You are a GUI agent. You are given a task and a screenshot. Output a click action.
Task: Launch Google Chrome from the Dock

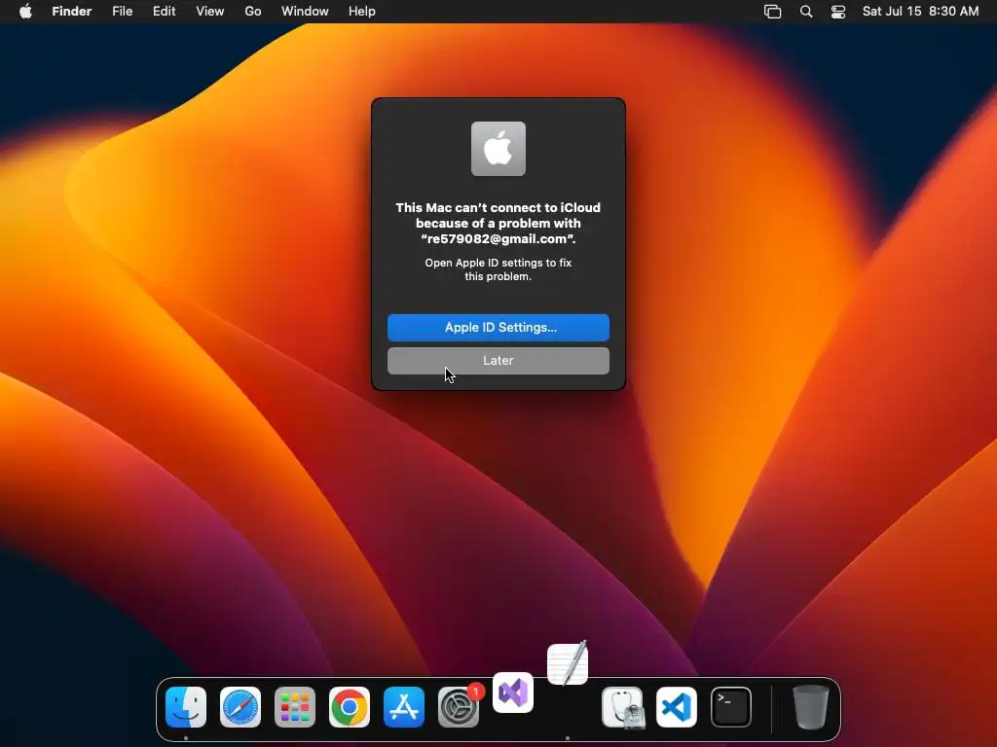(x=350, y=707)
